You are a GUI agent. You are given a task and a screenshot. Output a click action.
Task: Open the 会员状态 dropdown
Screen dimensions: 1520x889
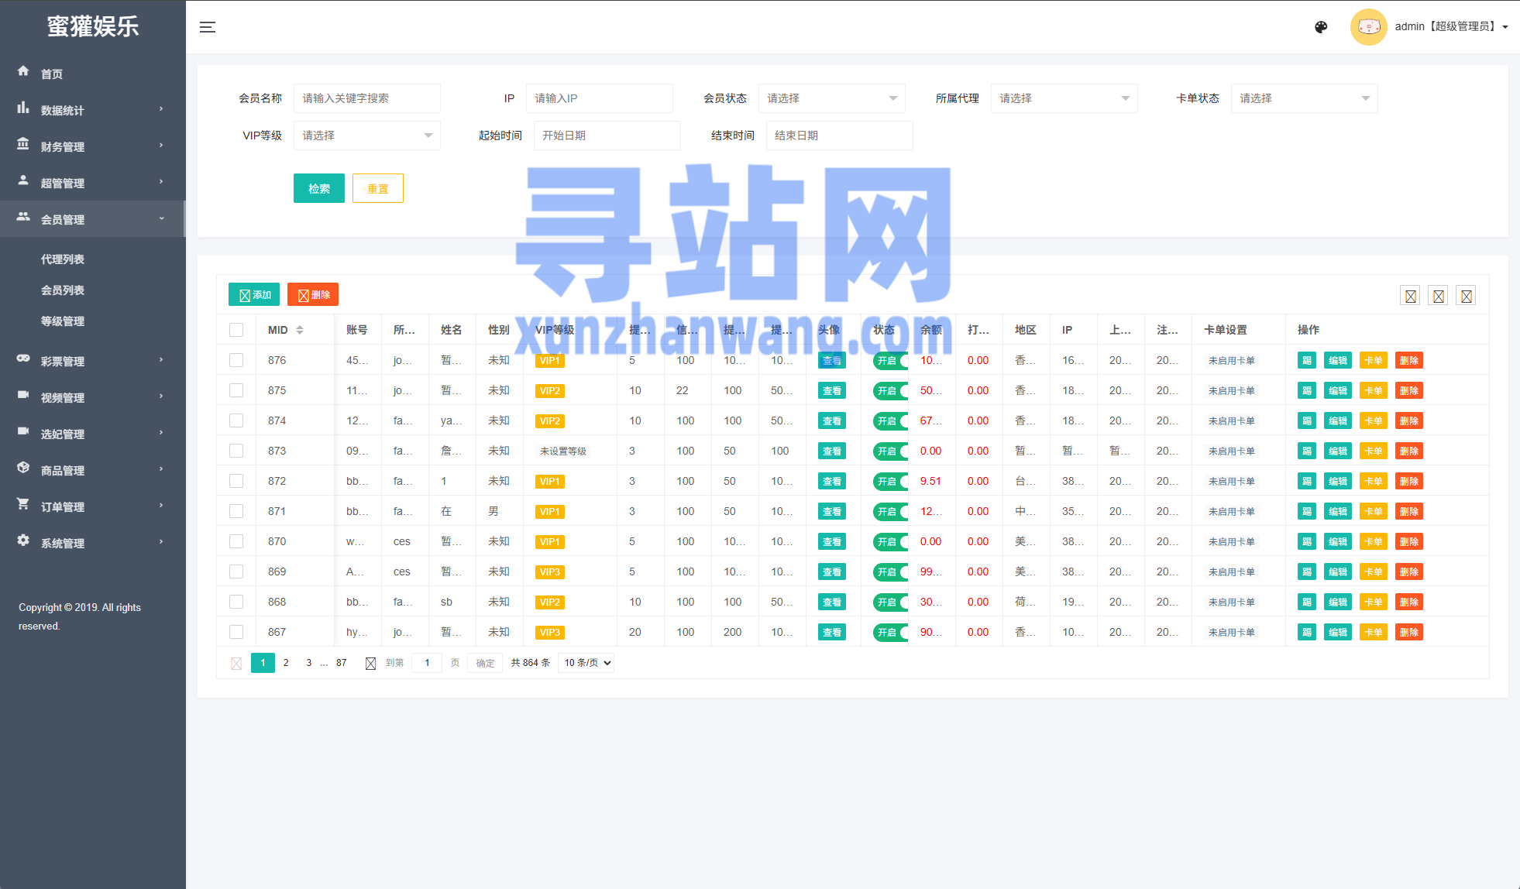(x=831, y=98)
